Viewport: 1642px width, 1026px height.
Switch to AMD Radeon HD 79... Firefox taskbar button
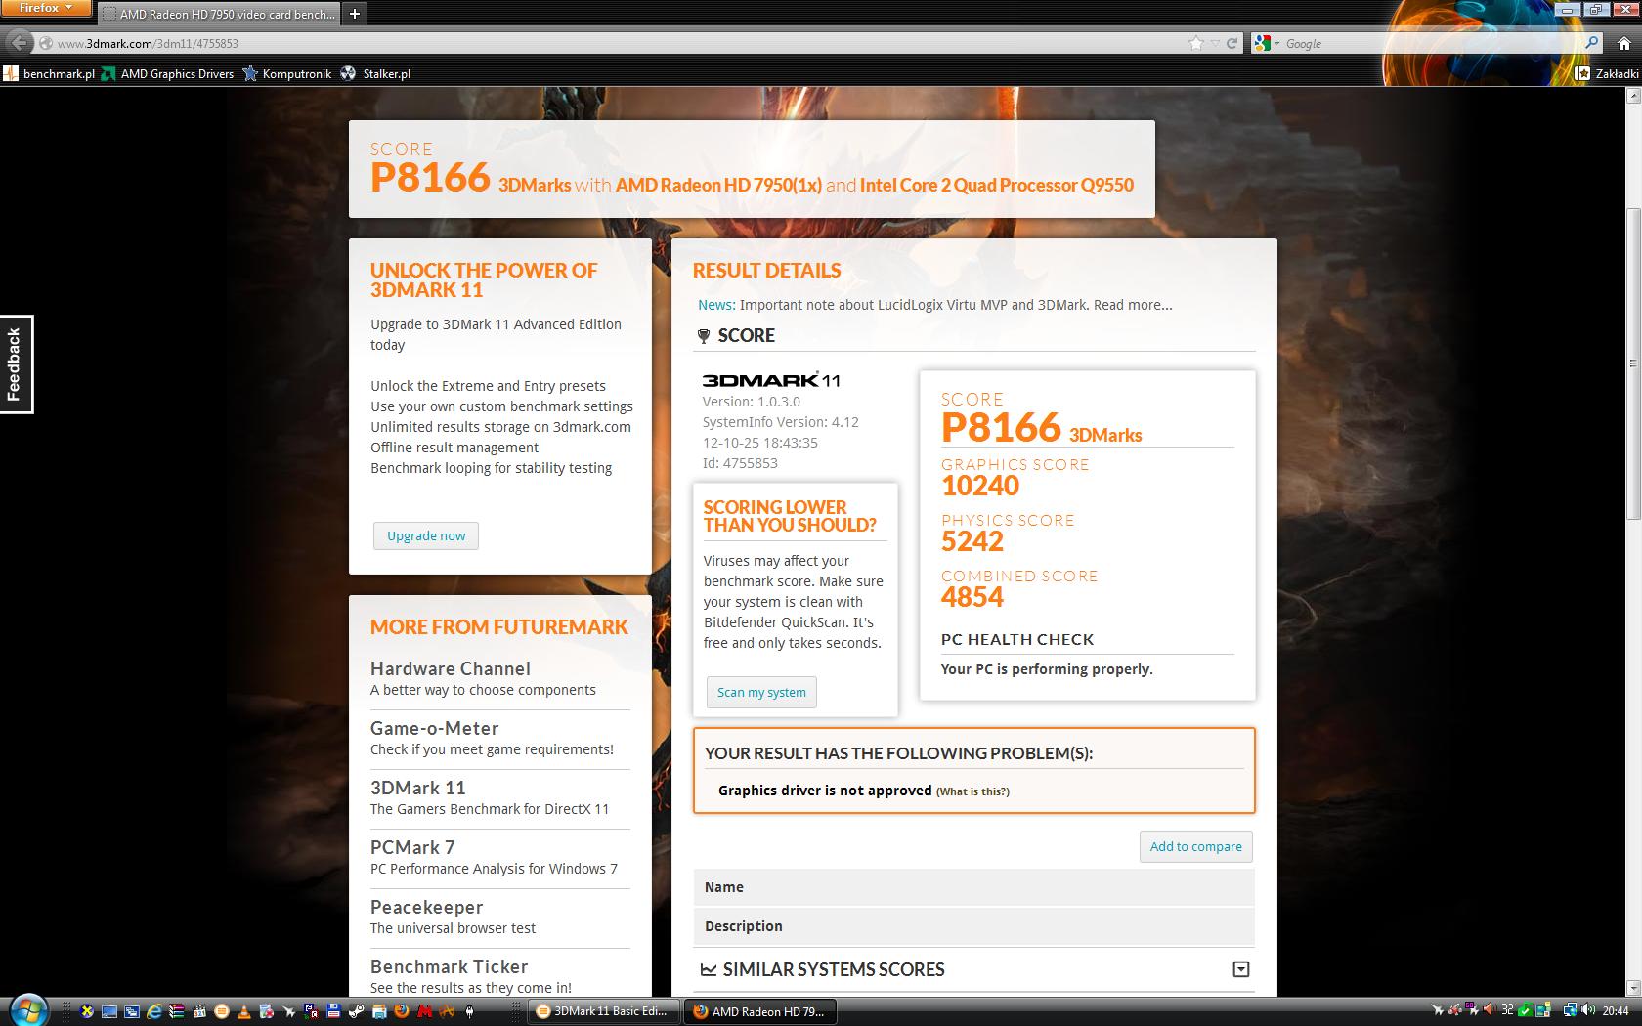[759, 1011]
